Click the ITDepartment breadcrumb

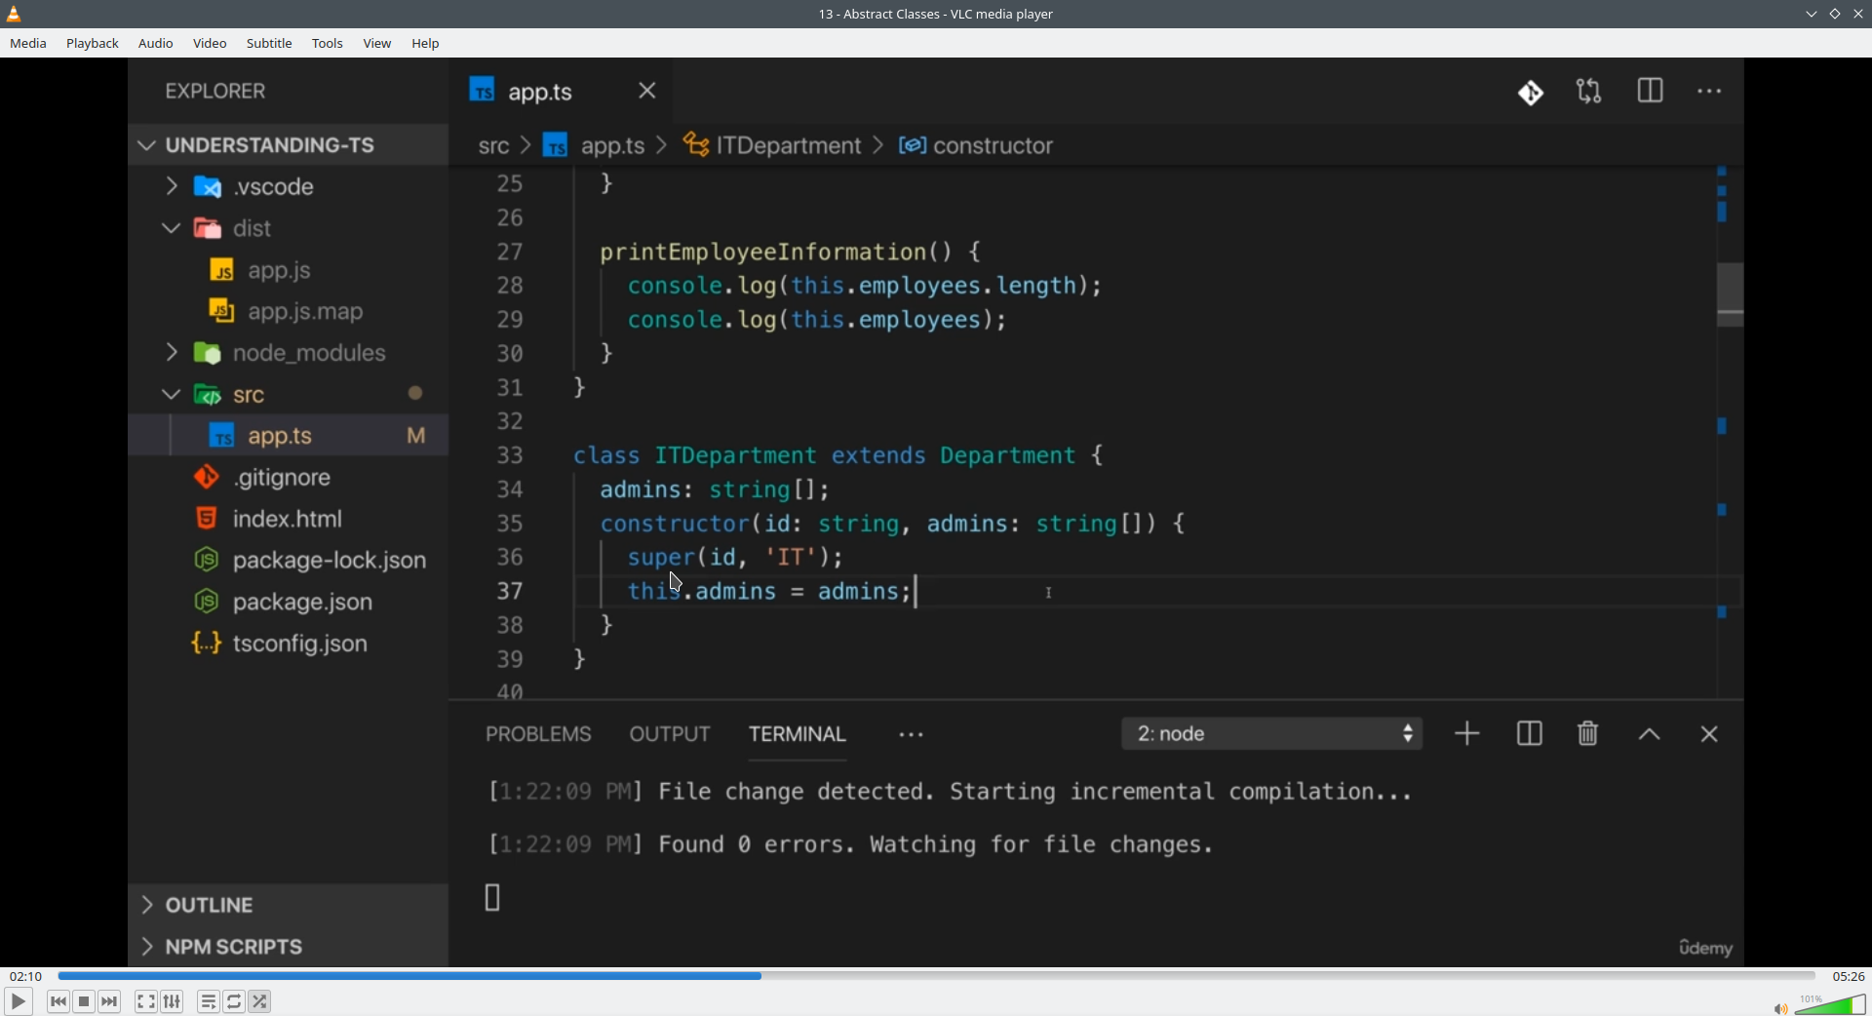click(x=773, y=146)
